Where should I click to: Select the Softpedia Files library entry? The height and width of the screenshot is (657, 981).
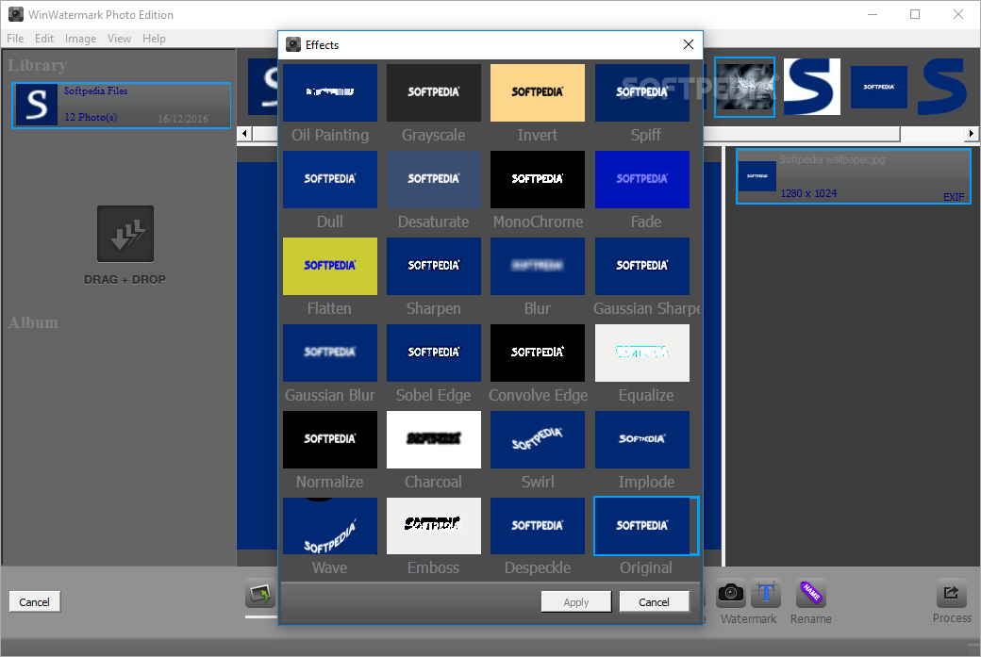click(122, 105)
